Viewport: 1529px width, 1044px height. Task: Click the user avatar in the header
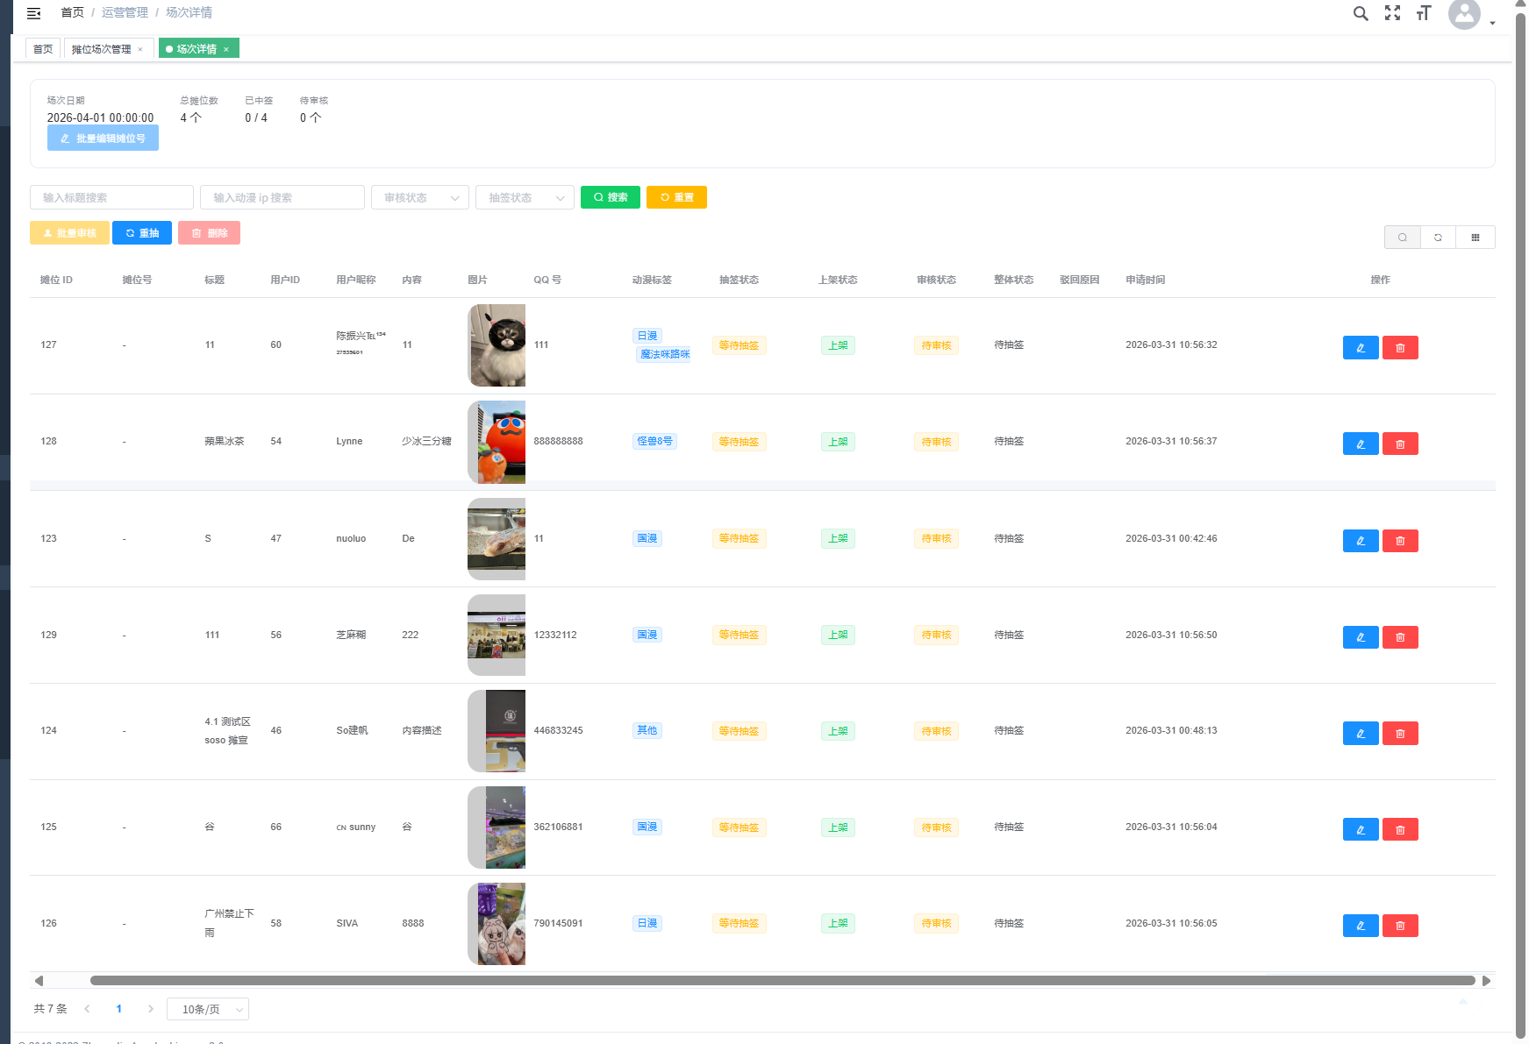(x=1464, y=14)
